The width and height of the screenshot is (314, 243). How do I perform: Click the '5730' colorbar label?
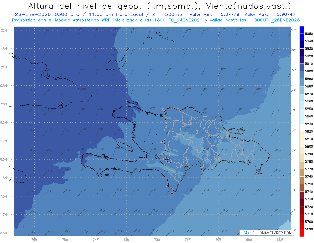pos(309,199)
